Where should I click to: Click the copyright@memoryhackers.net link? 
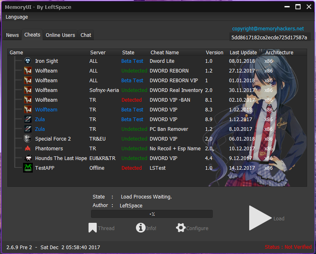click(x=268, y=29)
